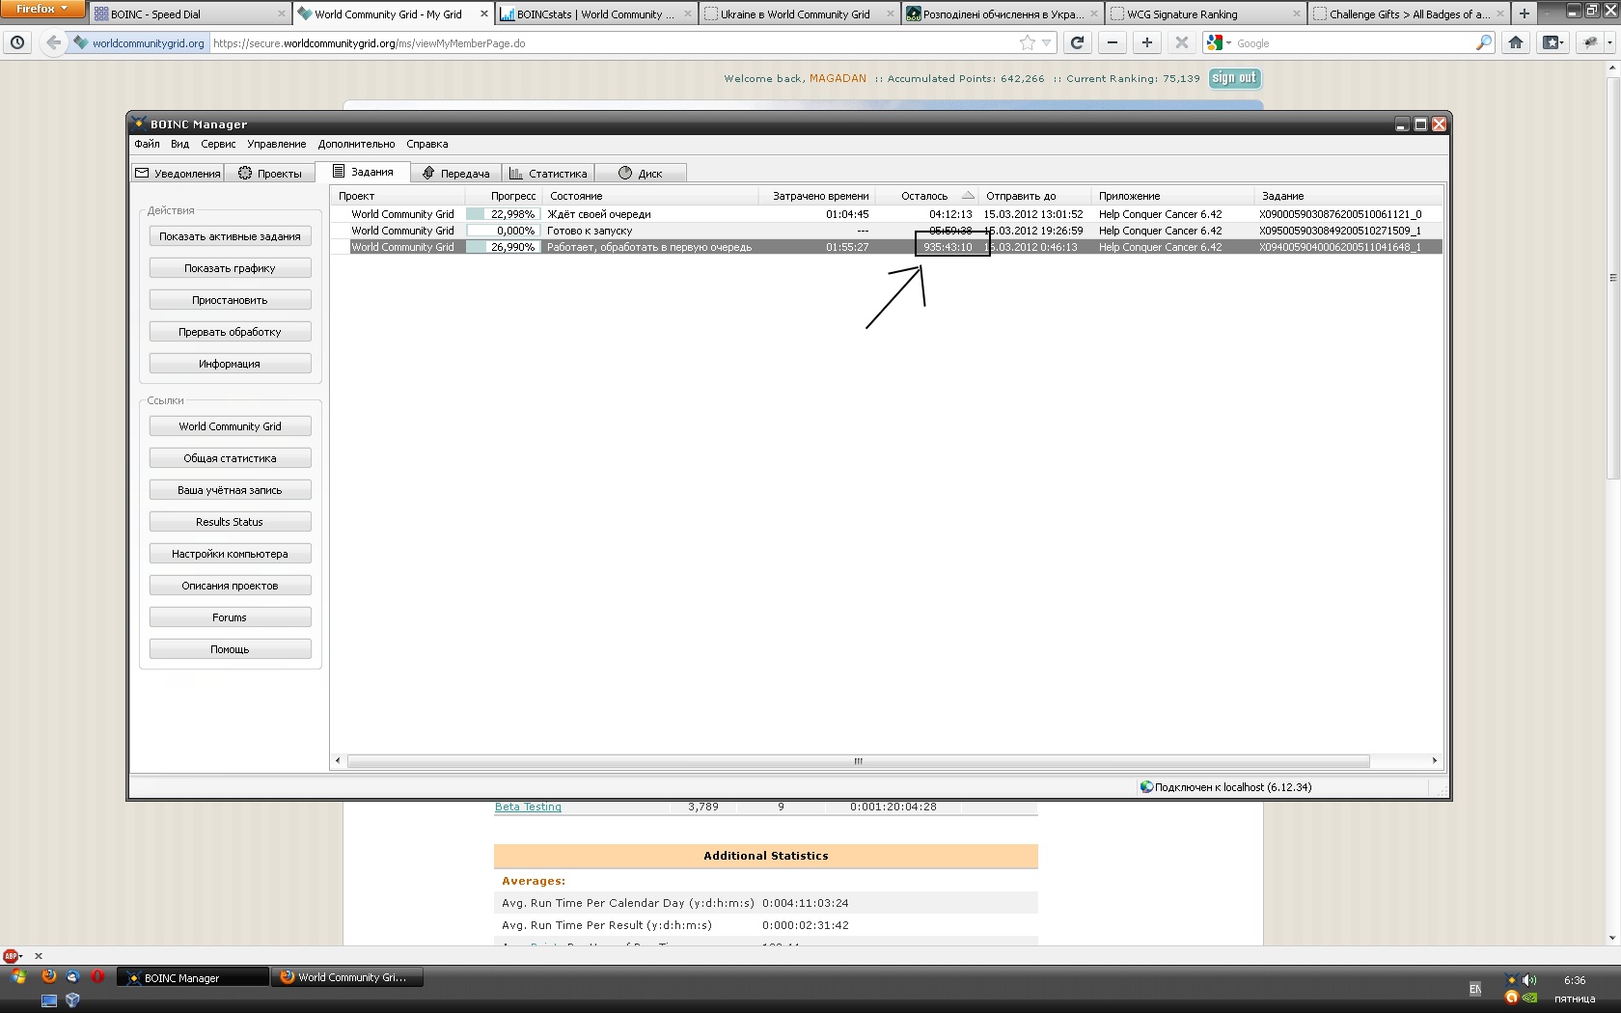This screenshot has height=1013, width=1621.
Task: Click the browser home icon
Action: 1516,42
